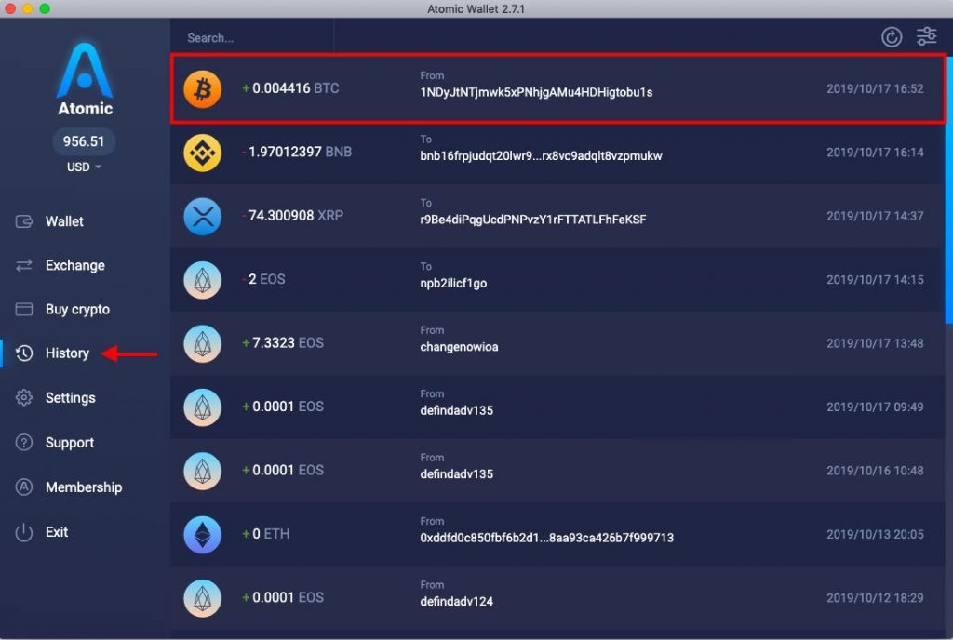Click the Membership badge icon
This screenshot has width=953, height=640.
click(x=23, y=487)
